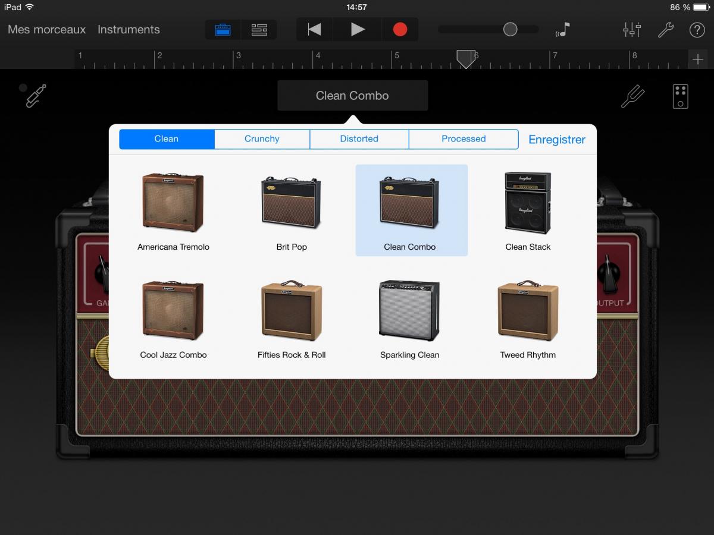Add song section with plus button
This screenshot has height=535, width=714.
click(x=698, y=59)
